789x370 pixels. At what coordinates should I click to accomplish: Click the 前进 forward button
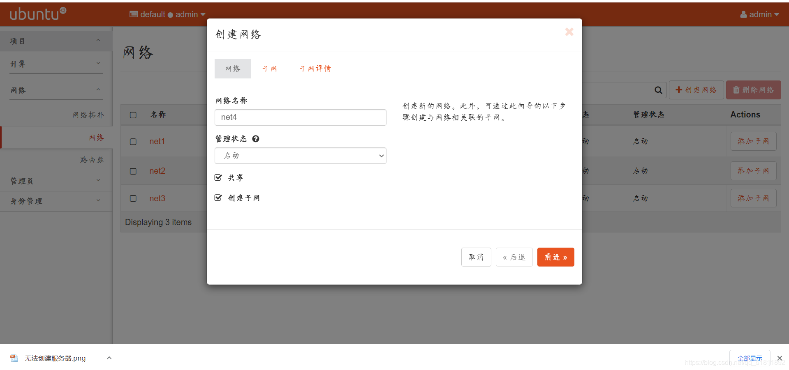point(555,257)
